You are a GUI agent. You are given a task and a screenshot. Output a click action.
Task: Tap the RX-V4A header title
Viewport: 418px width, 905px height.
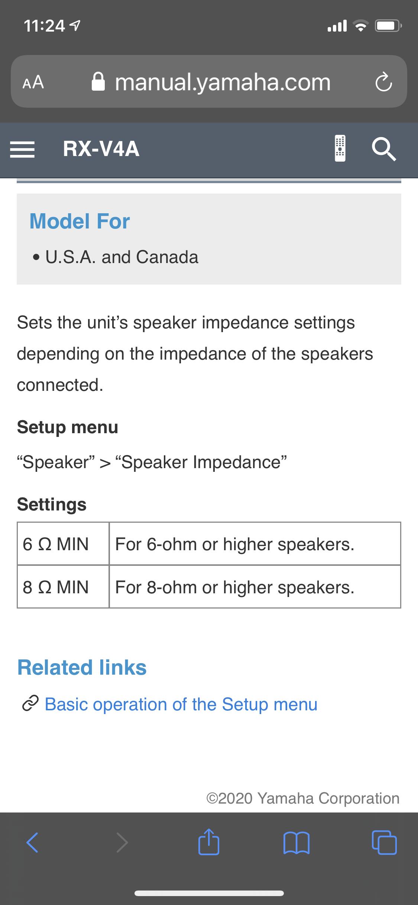101,149
